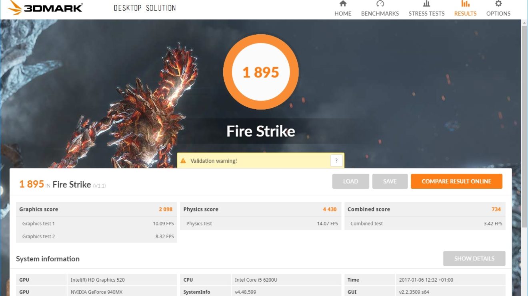Select the Physics score label

click(x=201, y=209)
